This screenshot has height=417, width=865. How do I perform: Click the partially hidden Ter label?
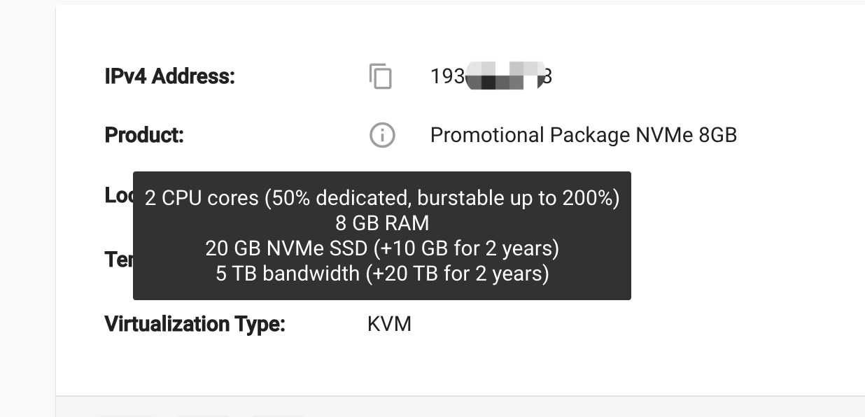pyautogui.click(x=119, y=260)
